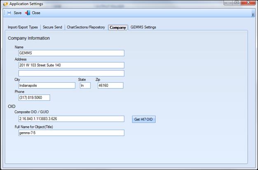
Task: Click the Close door icon in toolbar
Action: [x=28, y=13]
